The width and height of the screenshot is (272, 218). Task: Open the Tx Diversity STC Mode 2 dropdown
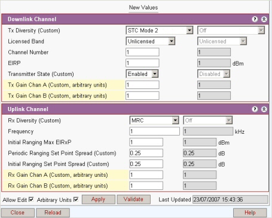[x=160, y=30]
